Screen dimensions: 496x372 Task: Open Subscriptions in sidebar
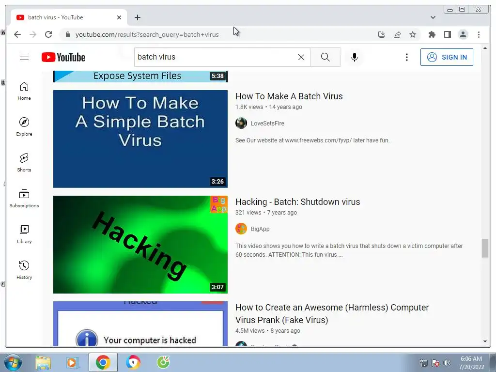pos(24,198)
